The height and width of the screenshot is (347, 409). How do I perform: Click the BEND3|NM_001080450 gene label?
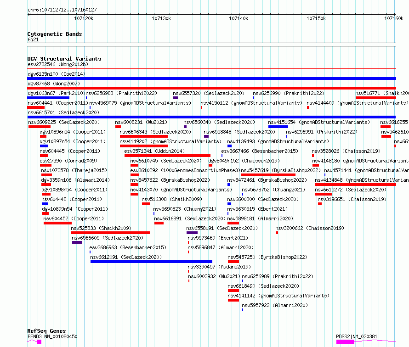52,336
